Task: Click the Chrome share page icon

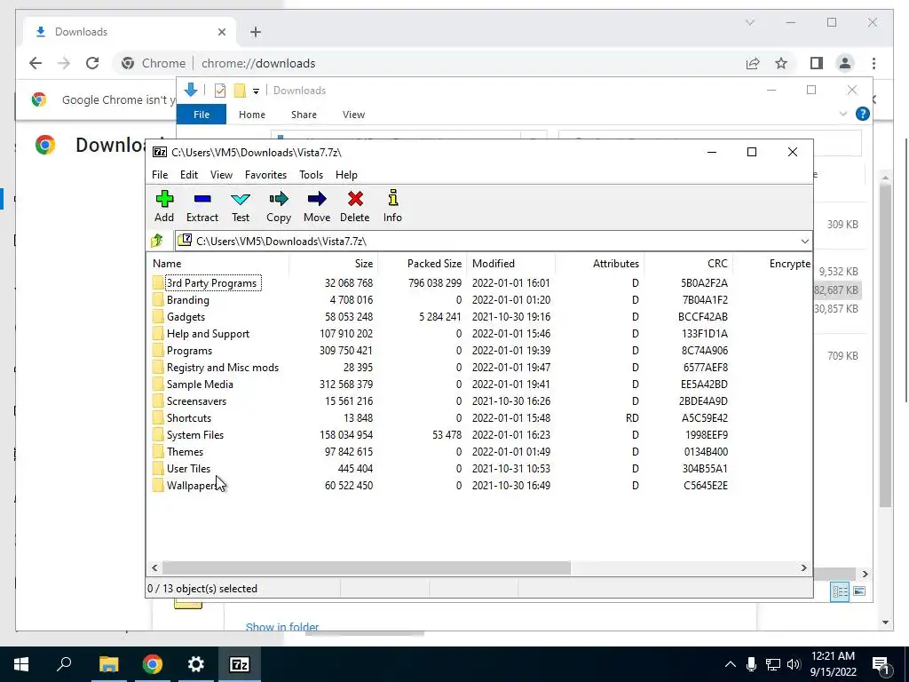Action: pos(753,63)
